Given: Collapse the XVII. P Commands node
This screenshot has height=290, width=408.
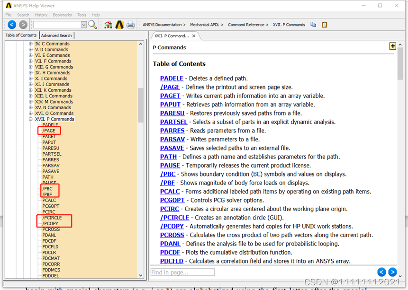Looking at the screenshot, I should click(x=31, y=119).
